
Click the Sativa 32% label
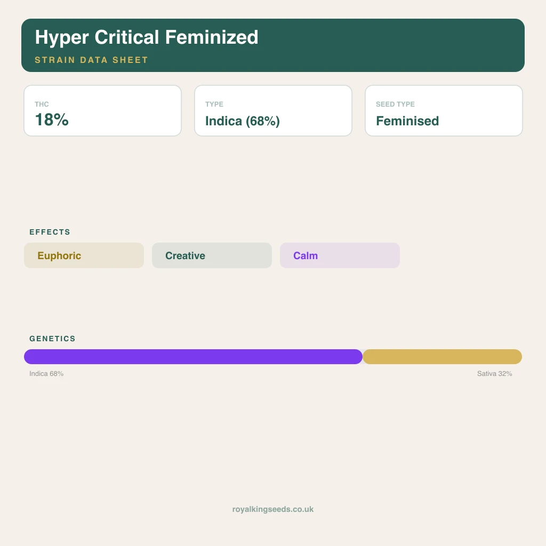(494, 374)
